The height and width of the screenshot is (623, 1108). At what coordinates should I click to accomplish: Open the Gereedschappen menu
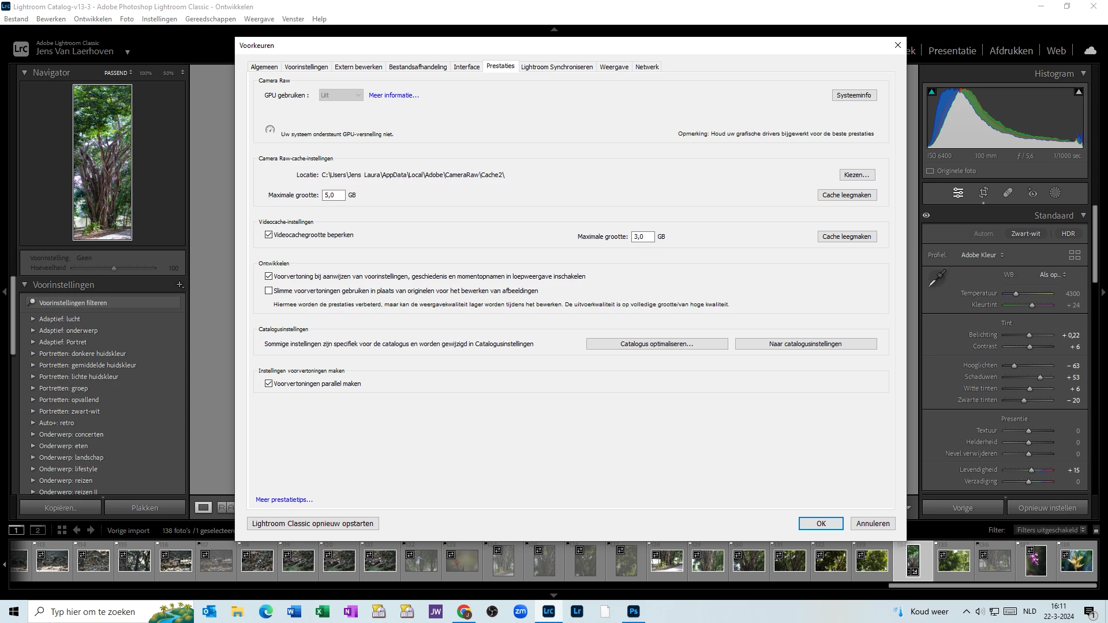point(210,19)
